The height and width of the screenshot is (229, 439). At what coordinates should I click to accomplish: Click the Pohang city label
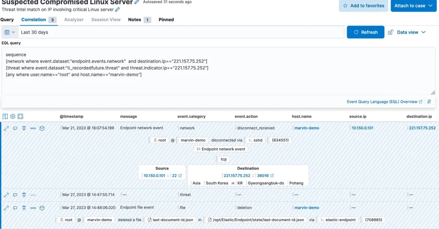point(296,183)
